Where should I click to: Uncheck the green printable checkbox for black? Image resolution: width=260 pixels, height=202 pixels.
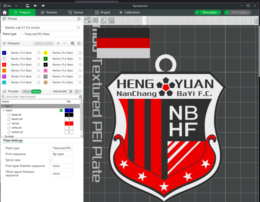(x=61, y=110)
